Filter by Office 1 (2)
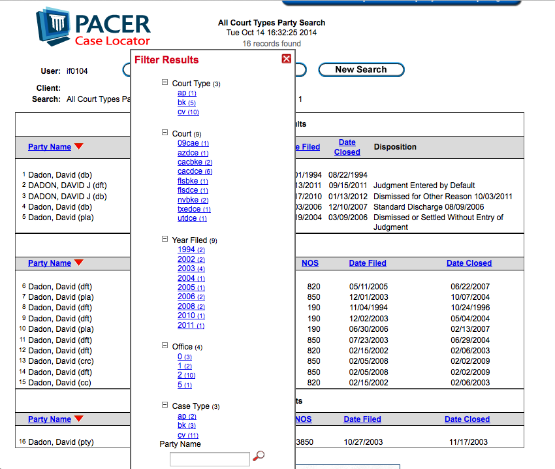Image resolution: width=555 pixels, height=469 pixels. click(x=185, y=366)
